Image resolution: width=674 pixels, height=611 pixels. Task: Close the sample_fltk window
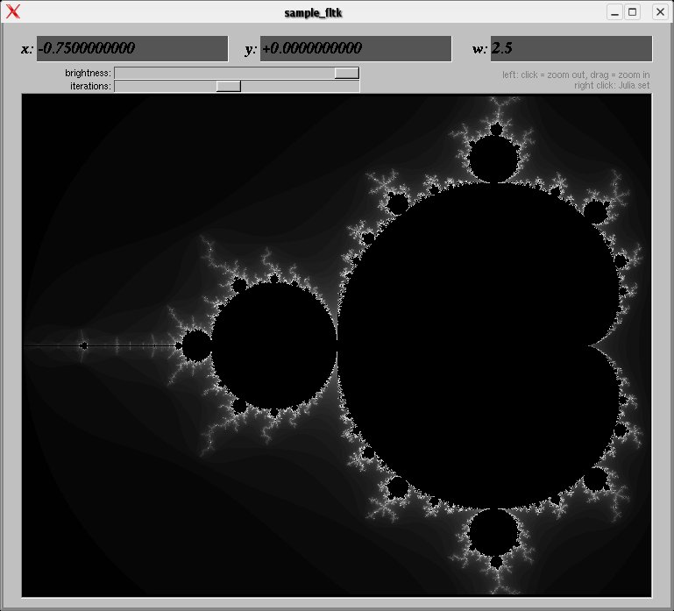point(660,12)
